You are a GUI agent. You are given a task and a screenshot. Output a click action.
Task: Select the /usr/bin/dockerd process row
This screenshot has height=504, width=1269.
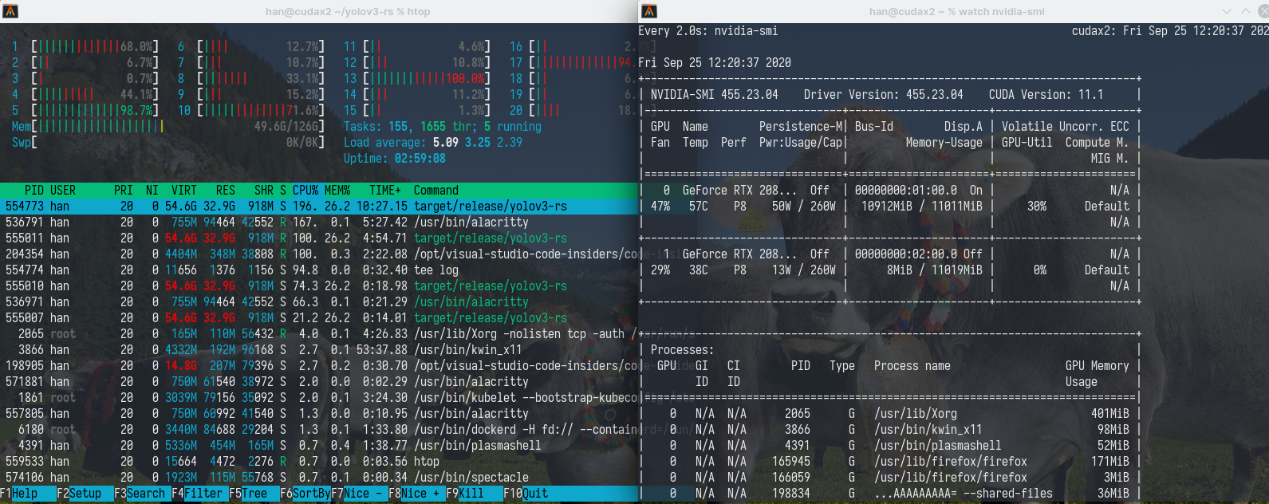(319, 430)
